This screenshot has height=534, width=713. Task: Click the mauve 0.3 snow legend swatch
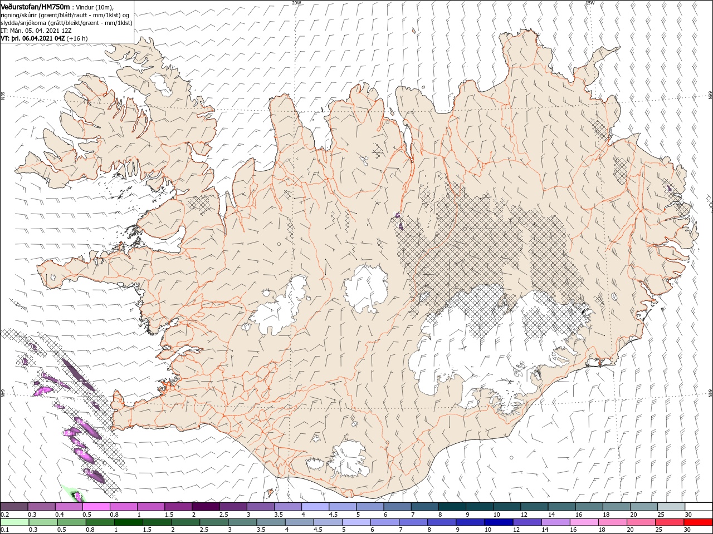pyautogui.click(x=42, y=507)
